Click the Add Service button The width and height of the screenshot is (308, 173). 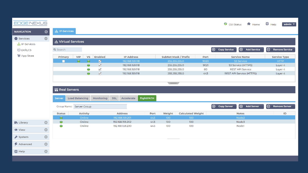(x=251, y=49)
